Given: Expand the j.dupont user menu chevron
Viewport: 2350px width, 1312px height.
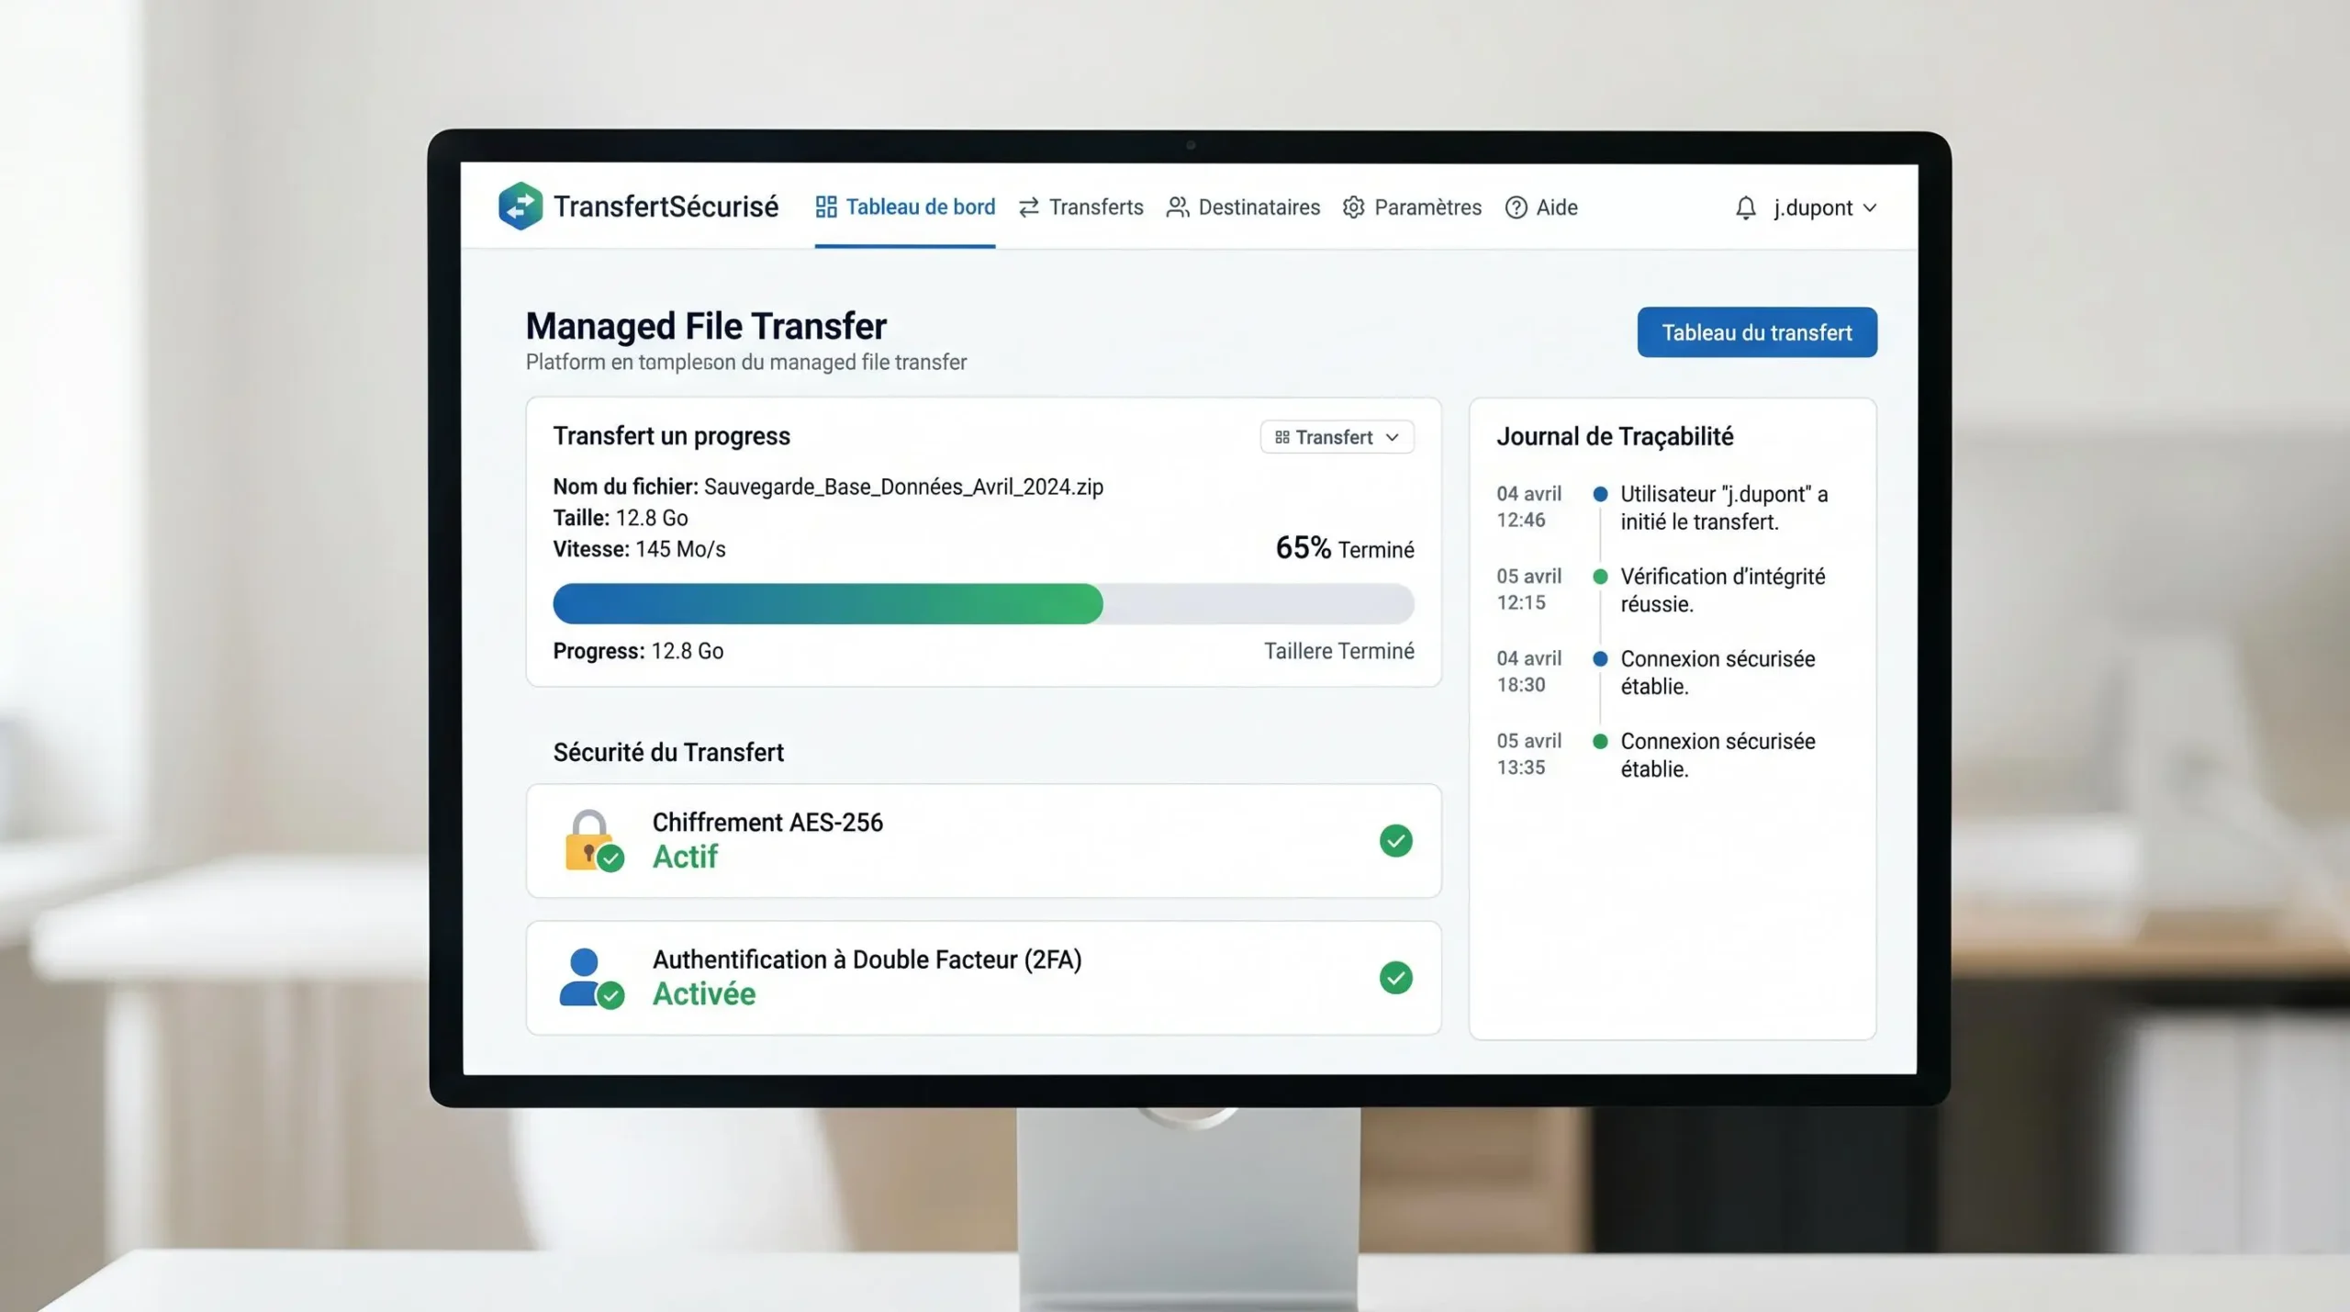Looking at the screenshot, I should click(1869, 208).
